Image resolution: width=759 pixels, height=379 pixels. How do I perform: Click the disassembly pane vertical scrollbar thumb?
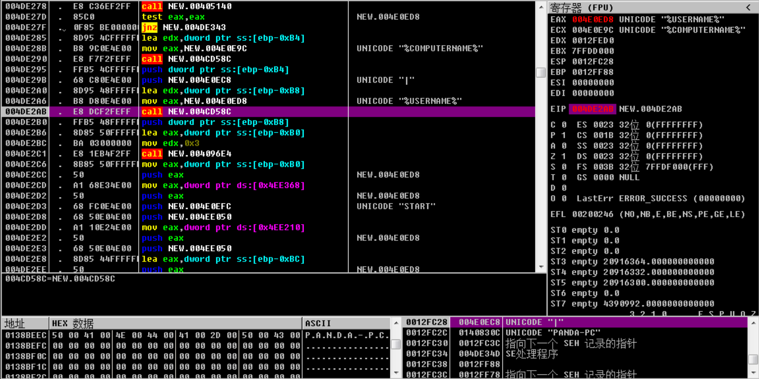point(541,73)
